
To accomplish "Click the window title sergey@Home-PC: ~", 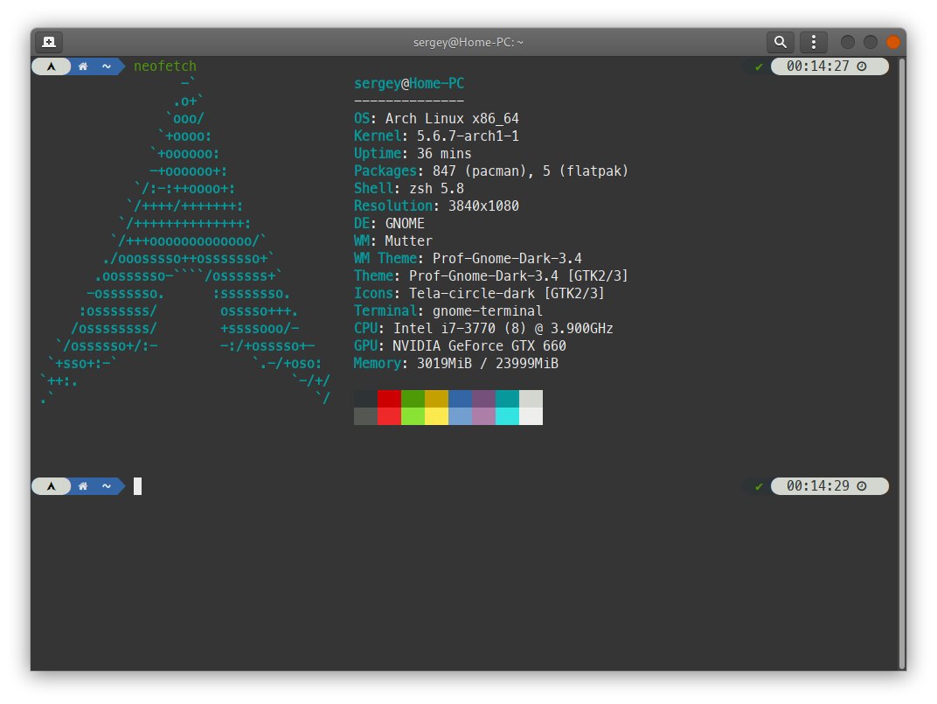I will pos(468,43).
